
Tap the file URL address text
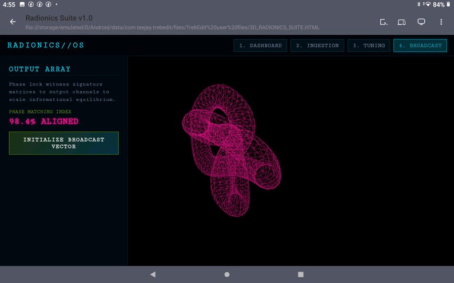click(x=172, y=27)
